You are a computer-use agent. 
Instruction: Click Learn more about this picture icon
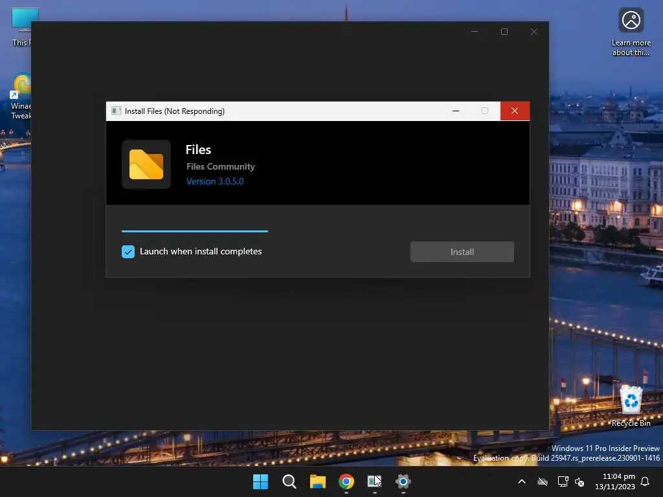pyautogui.click(x=631, y=32)
